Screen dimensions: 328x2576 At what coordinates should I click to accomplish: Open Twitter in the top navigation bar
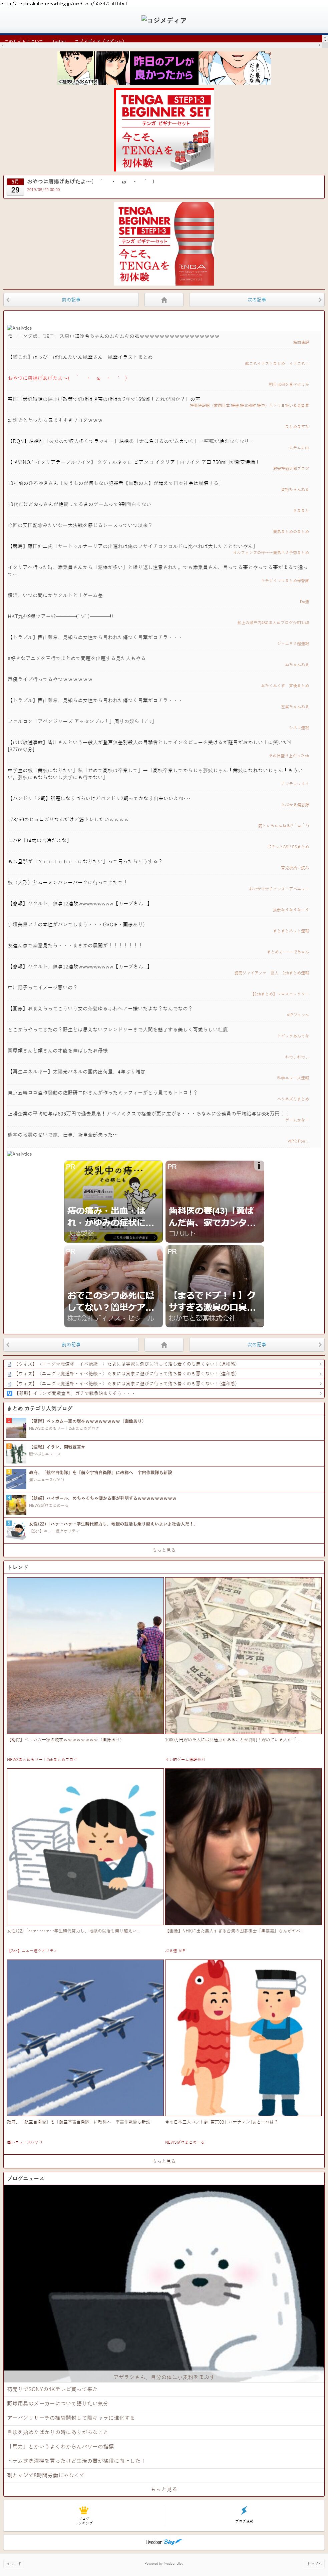click(x=59, y=41)
